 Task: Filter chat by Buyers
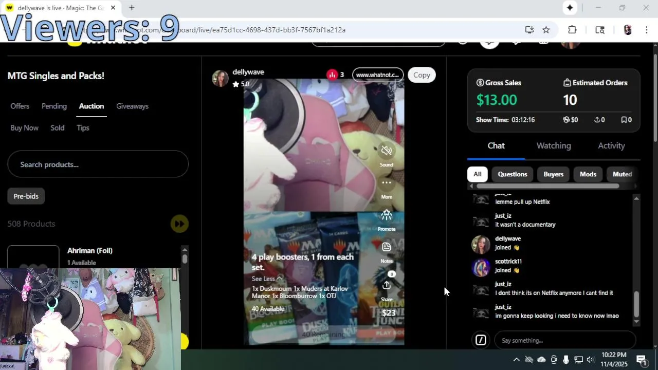coord(554,174)
